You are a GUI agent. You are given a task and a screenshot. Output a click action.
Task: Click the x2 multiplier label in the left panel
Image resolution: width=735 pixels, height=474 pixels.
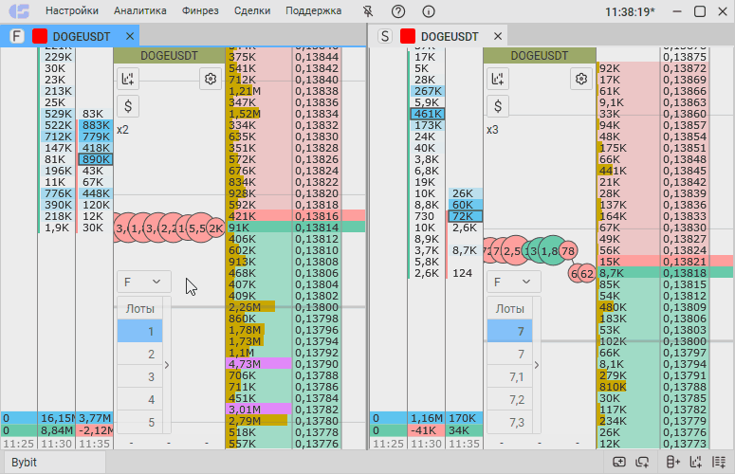pyautogui.click(x=122, y=130)
